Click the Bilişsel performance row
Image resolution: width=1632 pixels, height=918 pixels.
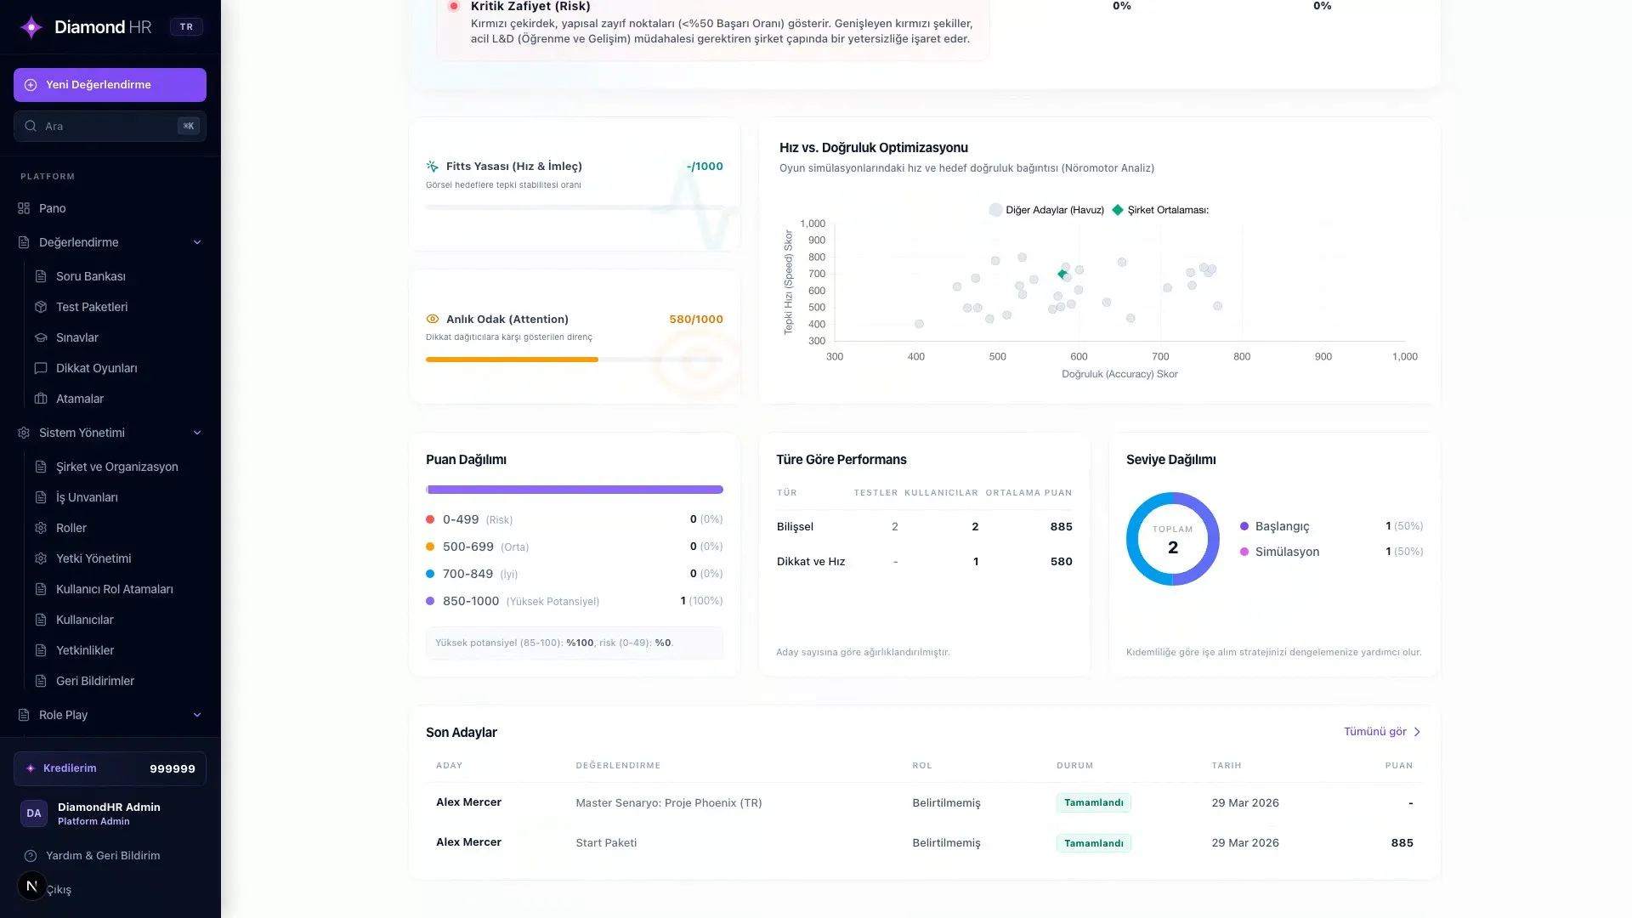(x=925, y=527)
